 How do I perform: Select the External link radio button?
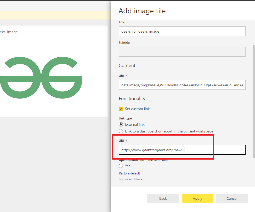point(121,124)
